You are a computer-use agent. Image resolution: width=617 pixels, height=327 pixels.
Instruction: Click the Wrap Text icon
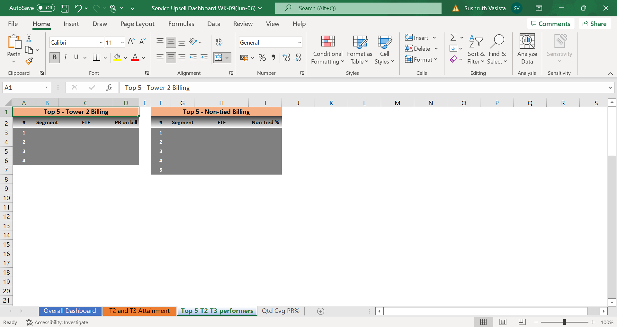click(219, 42)
